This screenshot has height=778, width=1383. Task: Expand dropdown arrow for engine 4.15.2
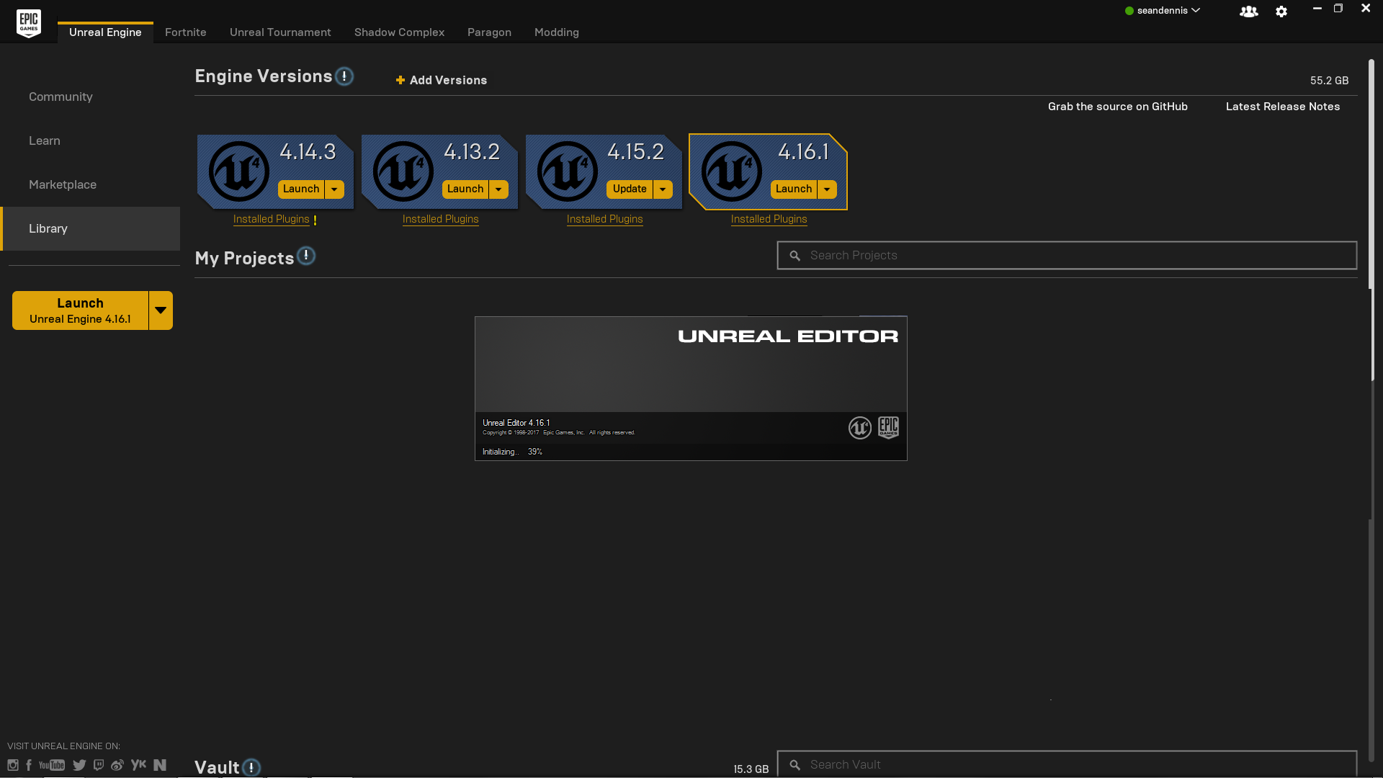pos(663,189)
